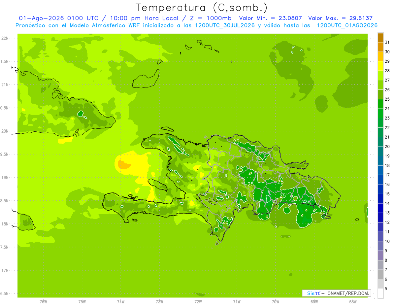This screenshot has height=306, width=396.
Task: Select the '70W' longitude label
Action: (x=276, y=302)
